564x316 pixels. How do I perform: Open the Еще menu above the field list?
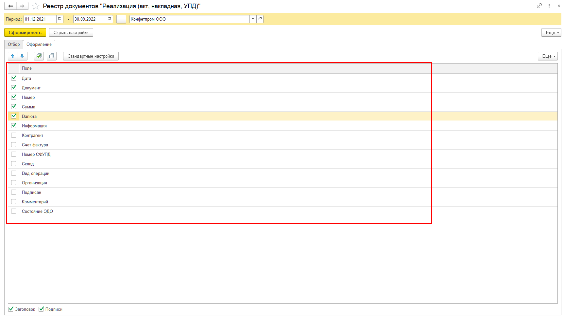tap(548, 56)
